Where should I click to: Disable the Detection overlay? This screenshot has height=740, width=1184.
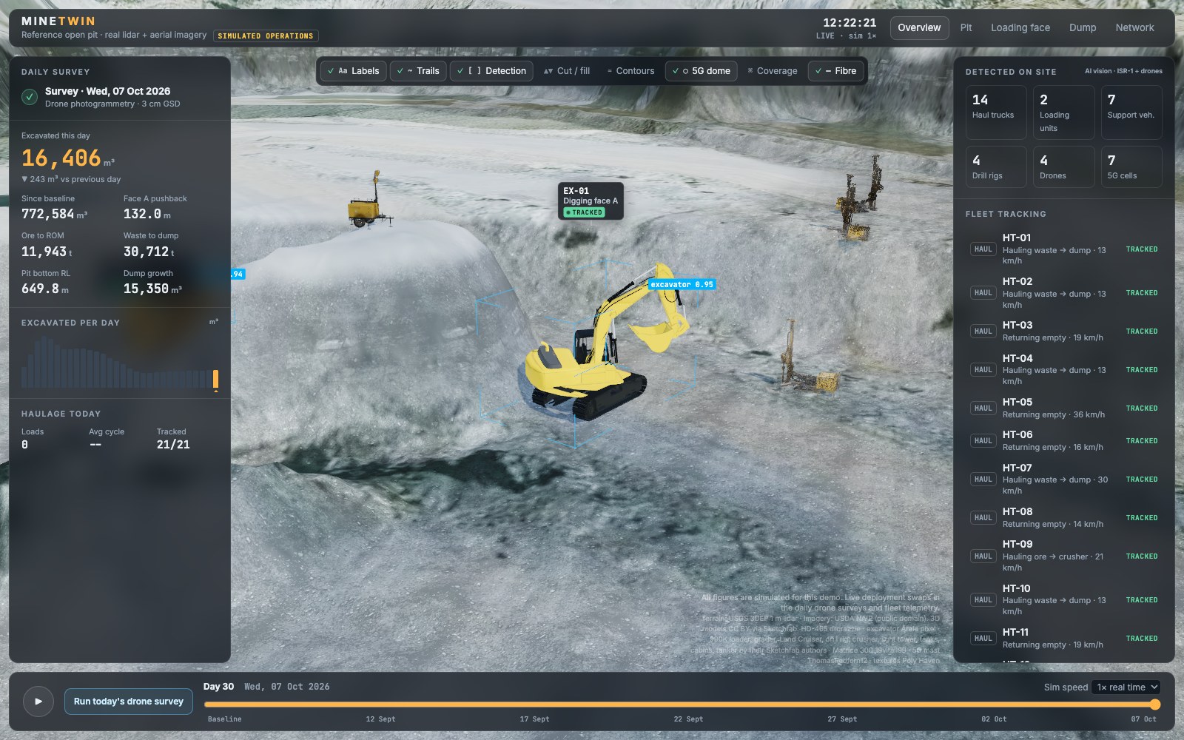(x=491, y=71)
